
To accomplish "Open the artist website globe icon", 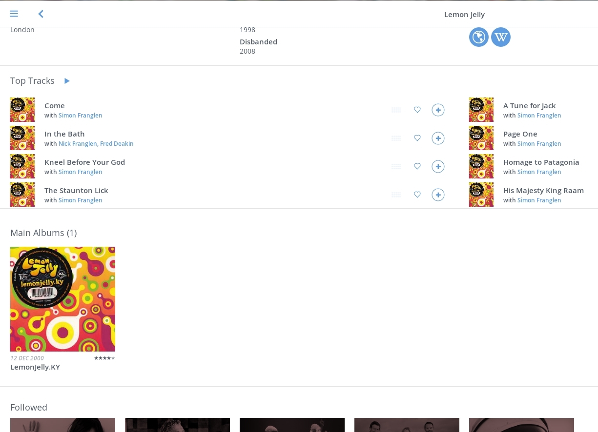I will pyautogui.click(x=479, y=37).
